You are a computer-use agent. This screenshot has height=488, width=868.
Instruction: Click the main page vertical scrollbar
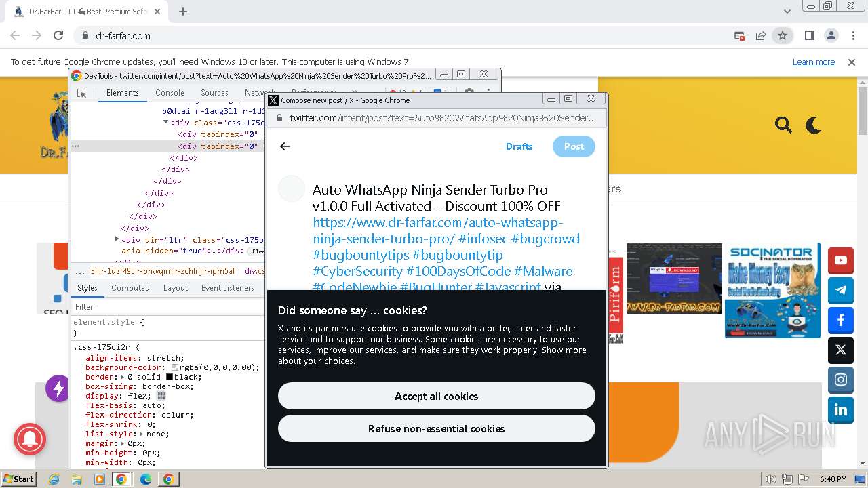coord(863,271)
